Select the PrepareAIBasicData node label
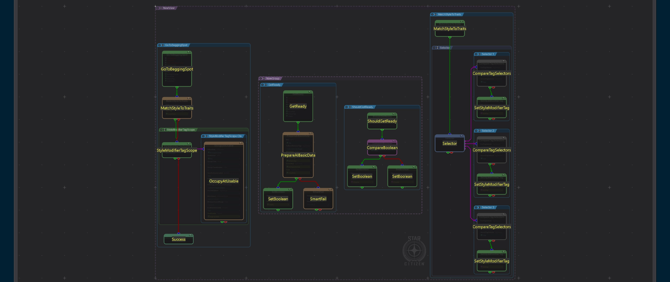The height and width of the screenshot is (282, 670). pos(298,155)
